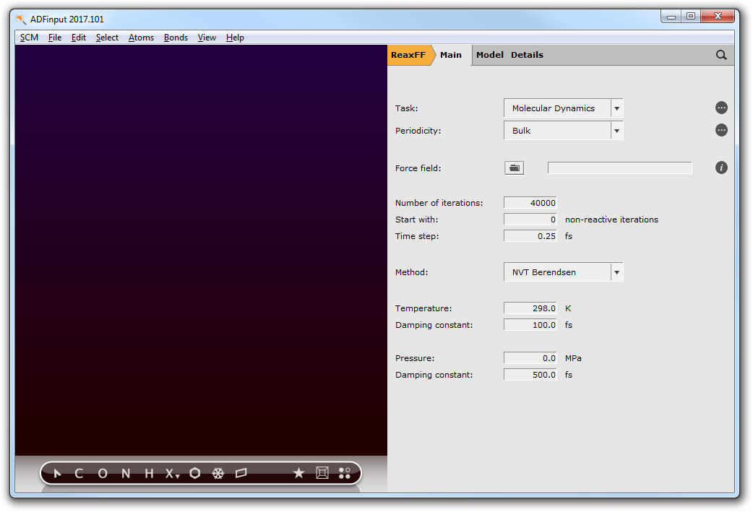Browse for force field folder icon
Viewport: 753px width, 512px height.
point(514,168)
